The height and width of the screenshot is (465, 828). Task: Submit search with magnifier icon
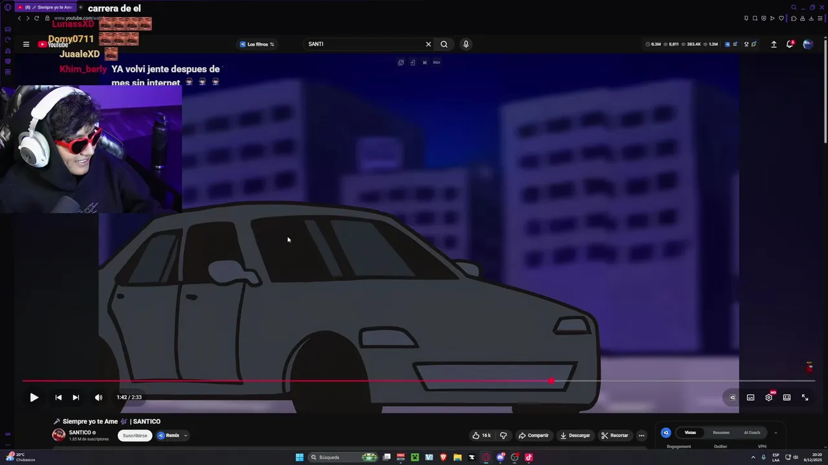[x=444, y=44]
